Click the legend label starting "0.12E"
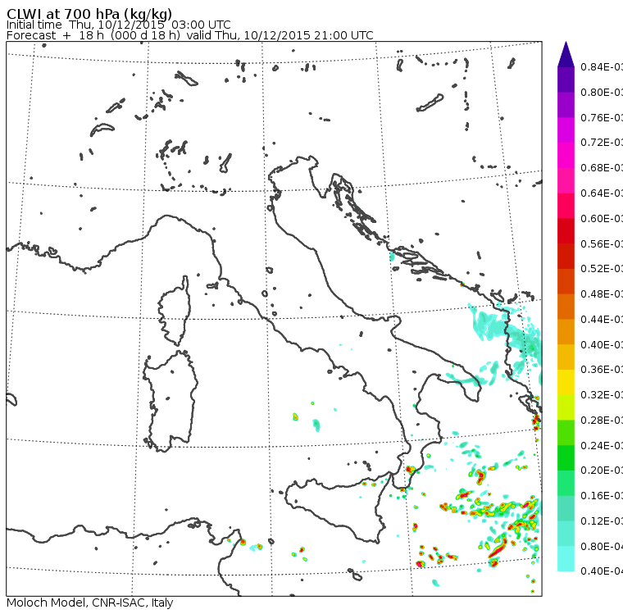 602,521
